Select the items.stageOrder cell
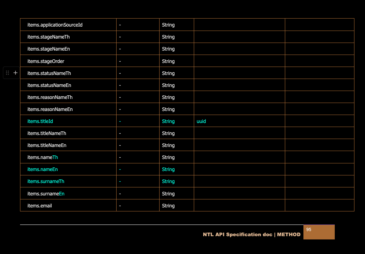The height and width of the screenshot is (254, 365). click(46, 61)
